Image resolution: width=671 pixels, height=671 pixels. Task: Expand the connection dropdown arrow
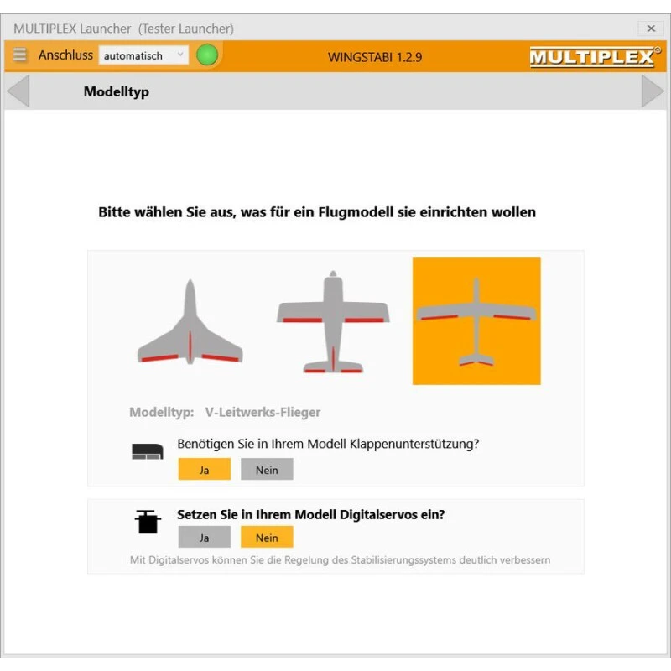click(180, 55)
